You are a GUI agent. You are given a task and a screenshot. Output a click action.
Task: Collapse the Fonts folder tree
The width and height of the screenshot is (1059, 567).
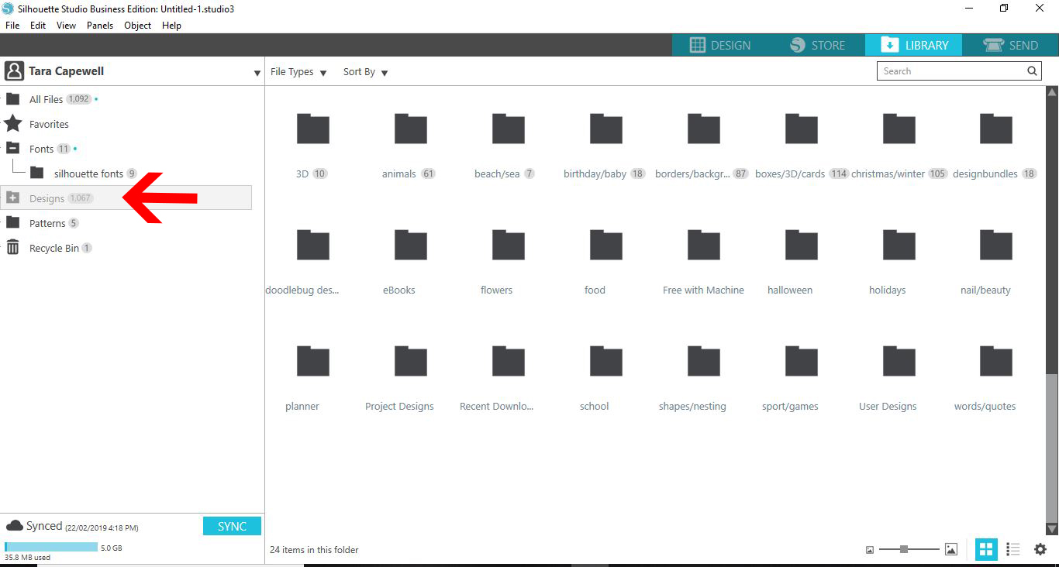click(x=13, y=148)
